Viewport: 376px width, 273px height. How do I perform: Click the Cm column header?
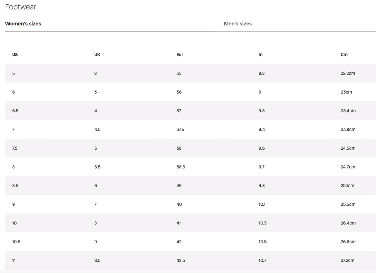click(344, 54)
